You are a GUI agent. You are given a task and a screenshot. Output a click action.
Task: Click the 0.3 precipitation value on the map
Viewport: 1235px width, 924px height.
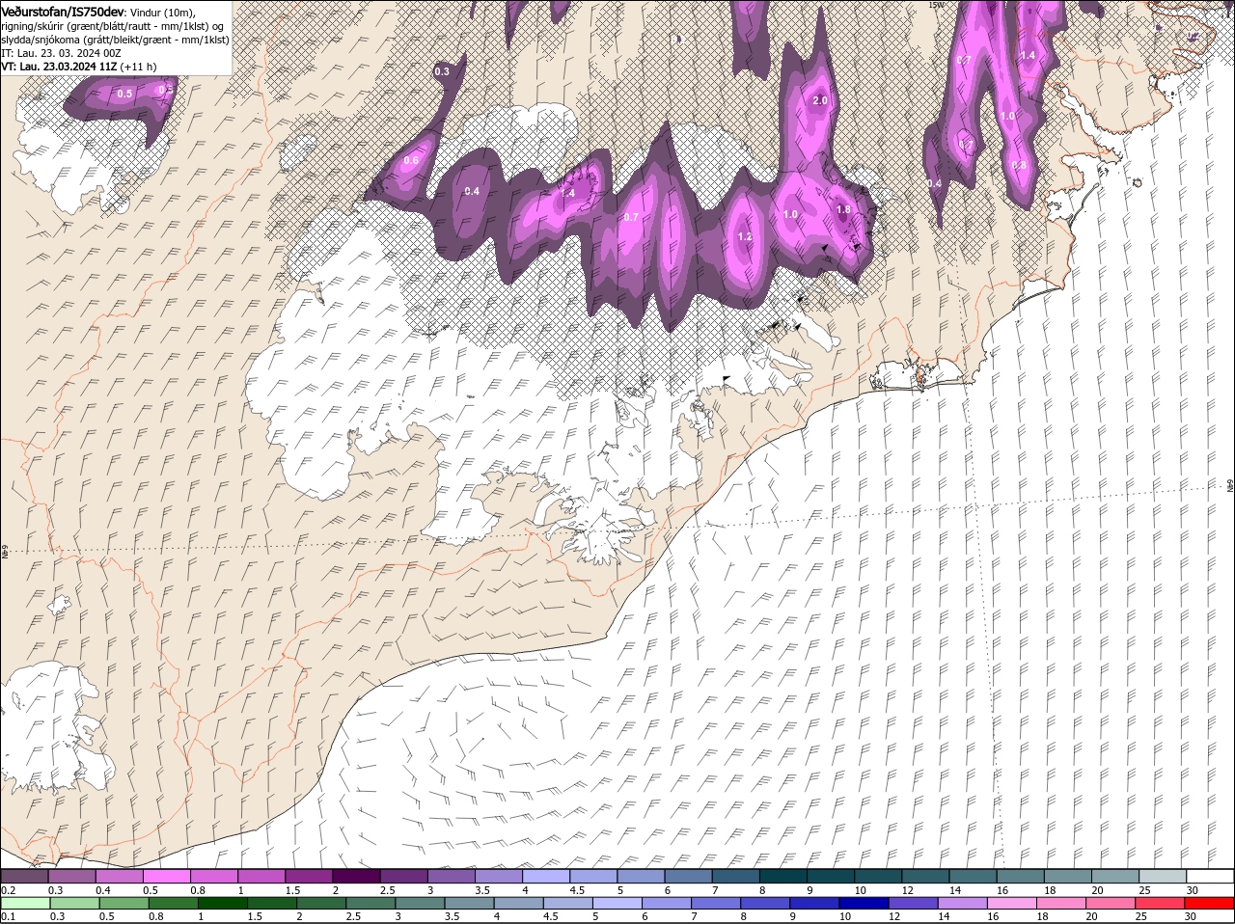click(442, 71)
